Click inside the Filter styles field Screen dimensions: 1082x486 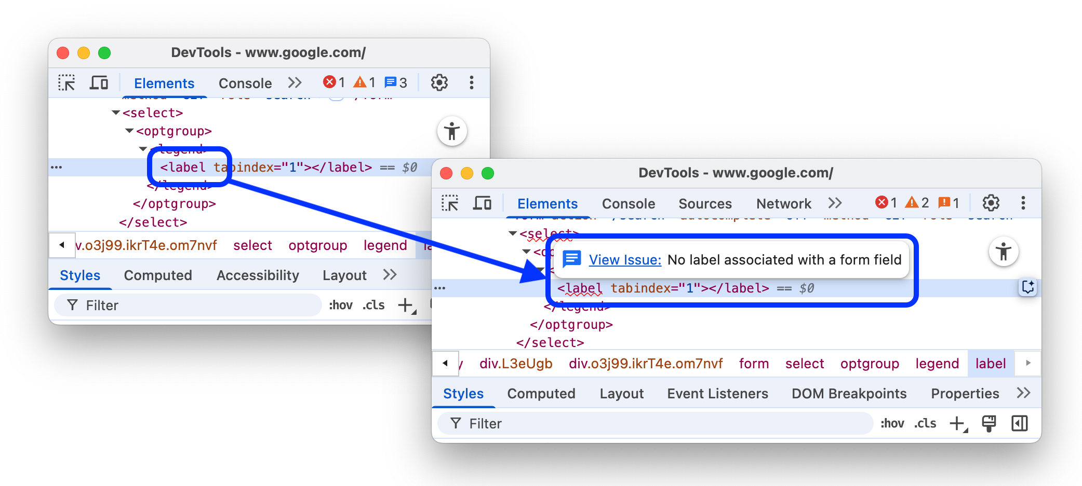point(571,423)
